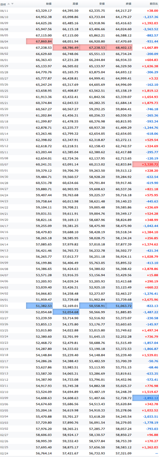Click the 終値 column header
Image resolution: width=159 pixels, height=457 pixels.
click(x=128, y=4)
